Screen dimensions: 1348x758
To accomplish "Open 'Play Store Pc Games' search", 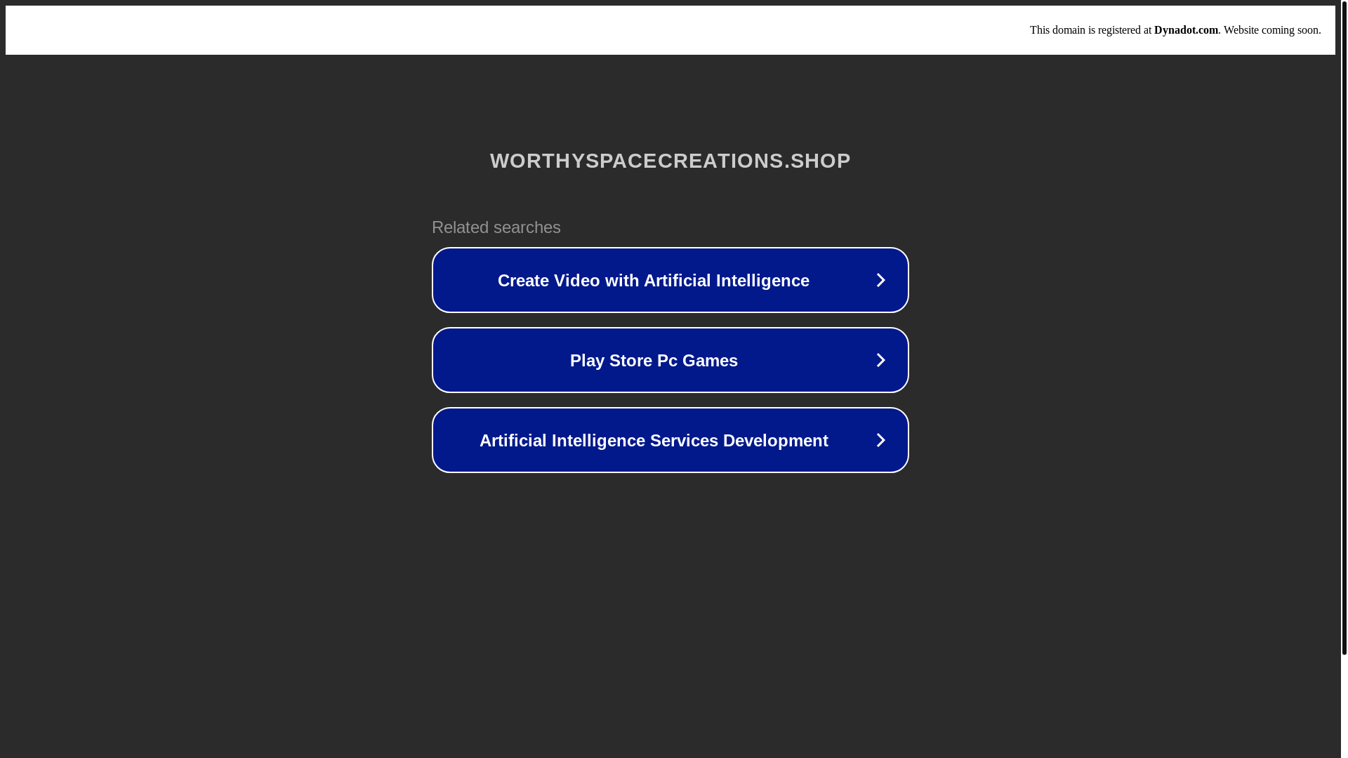I will [670, 360].
